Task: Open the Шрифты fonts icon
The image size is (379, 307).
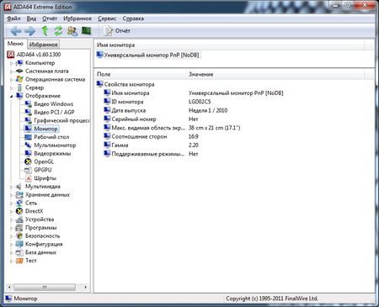Action: click(x=28, y=178)
